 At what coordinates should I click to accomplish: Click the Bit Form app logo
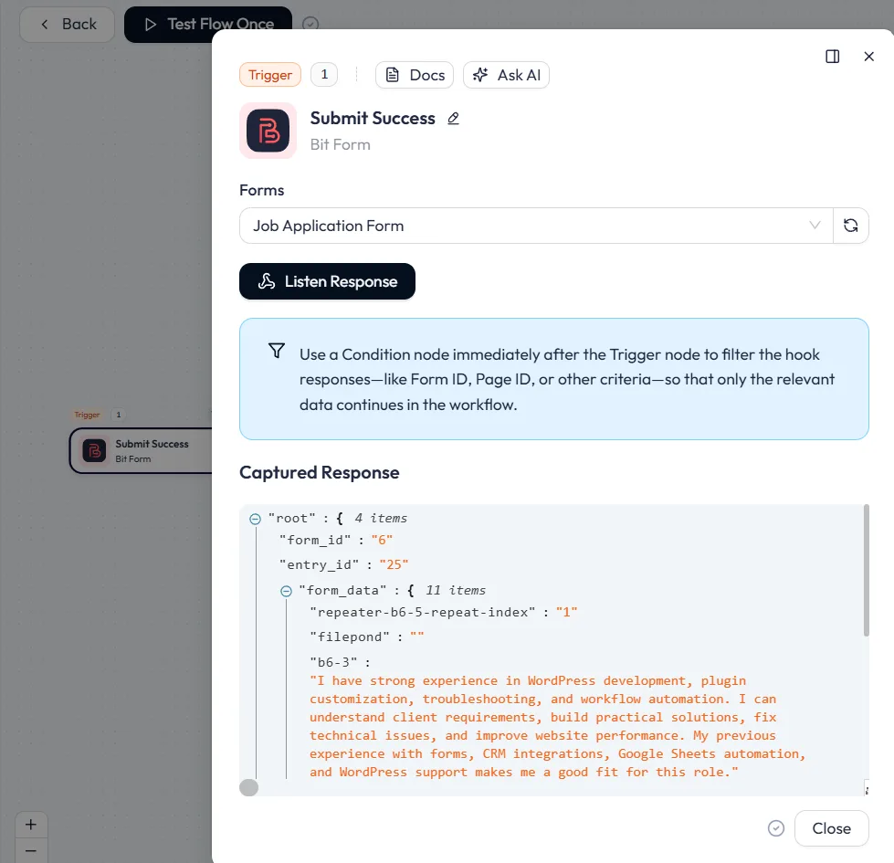(268, 131)
